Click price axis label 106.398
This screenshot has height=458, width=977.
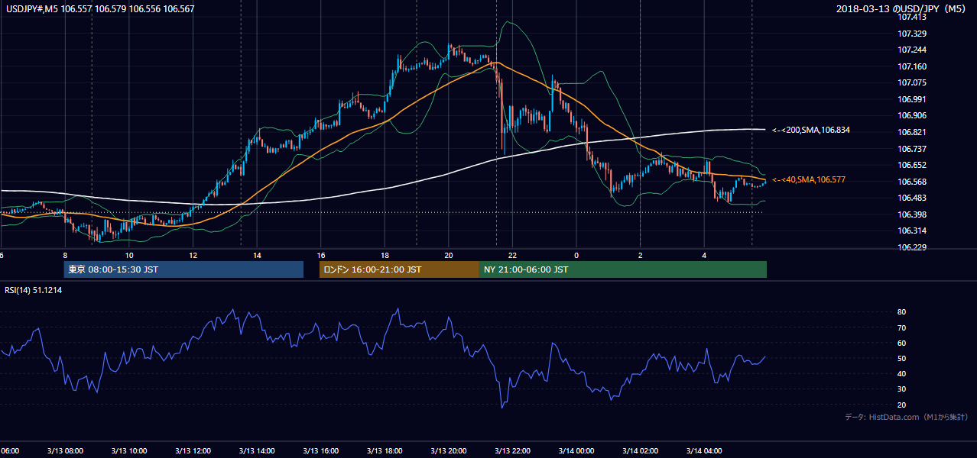pos(911,214)
